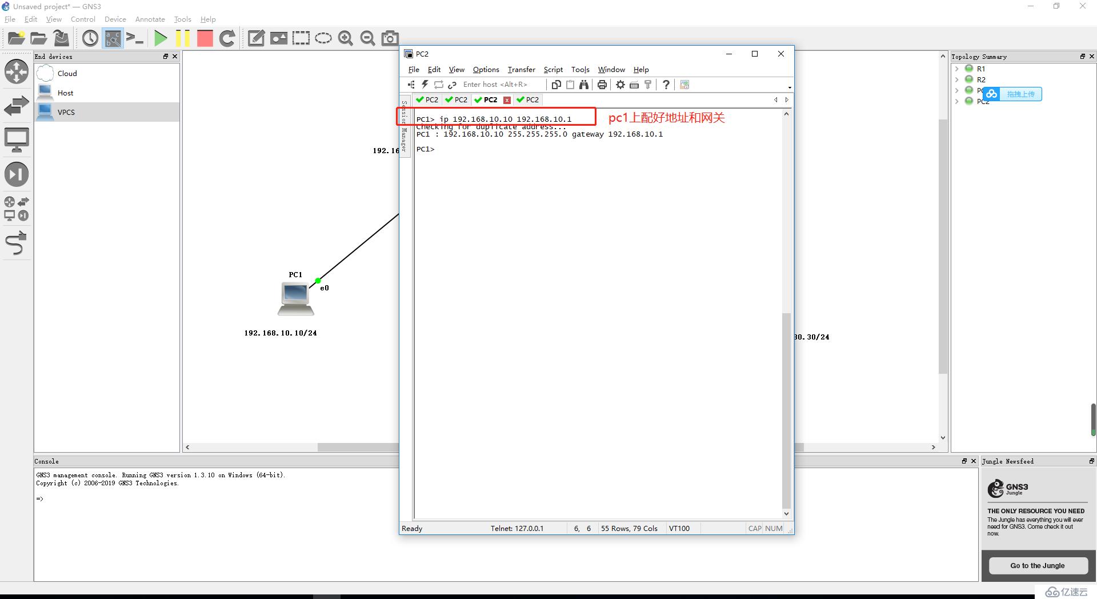Open GNS3 Device menu
The image size is (1097, 599).
click(x=115, y=19)
